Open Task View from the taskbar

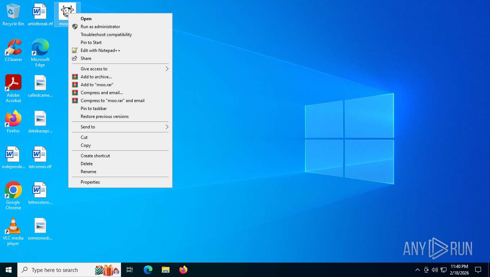[x=130, y=270]
